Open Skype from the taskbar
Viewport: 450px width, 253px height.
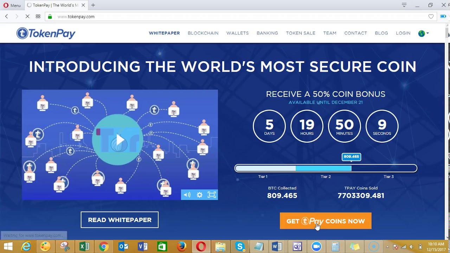(240, 247)
